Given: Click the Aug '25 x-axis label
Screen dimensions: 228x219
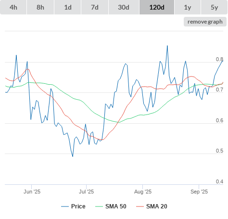Looking at the screenshot, I should click(x=143, y=192).
